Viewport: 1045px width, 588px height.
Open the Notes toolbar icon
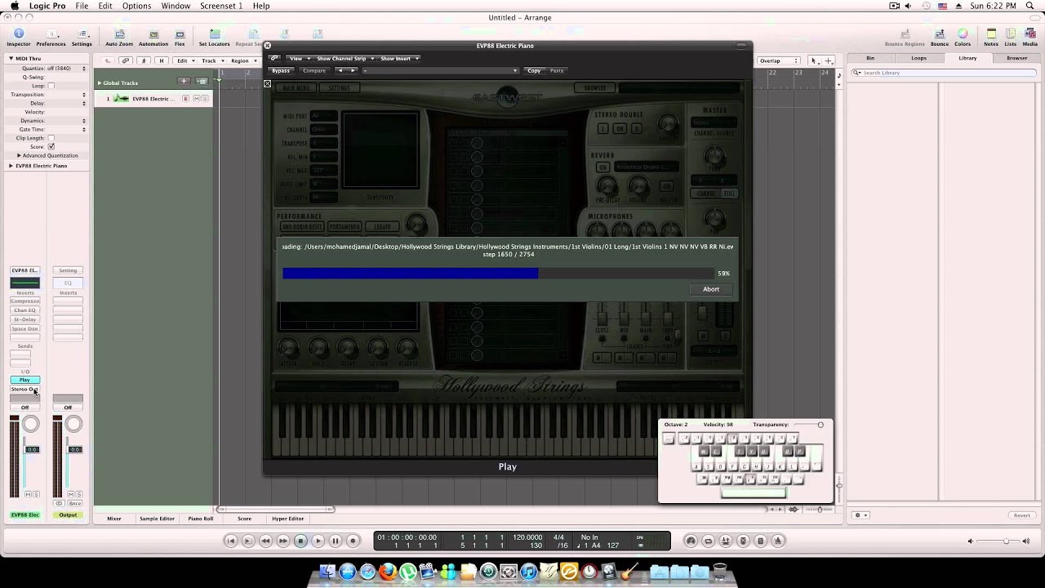tap(991, 38)
